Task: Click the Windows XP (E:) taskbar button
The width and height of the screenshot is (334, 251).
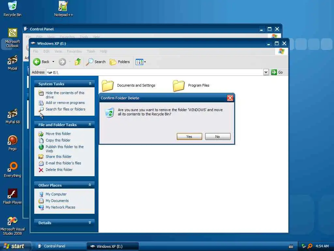Action: click(113, 246)
